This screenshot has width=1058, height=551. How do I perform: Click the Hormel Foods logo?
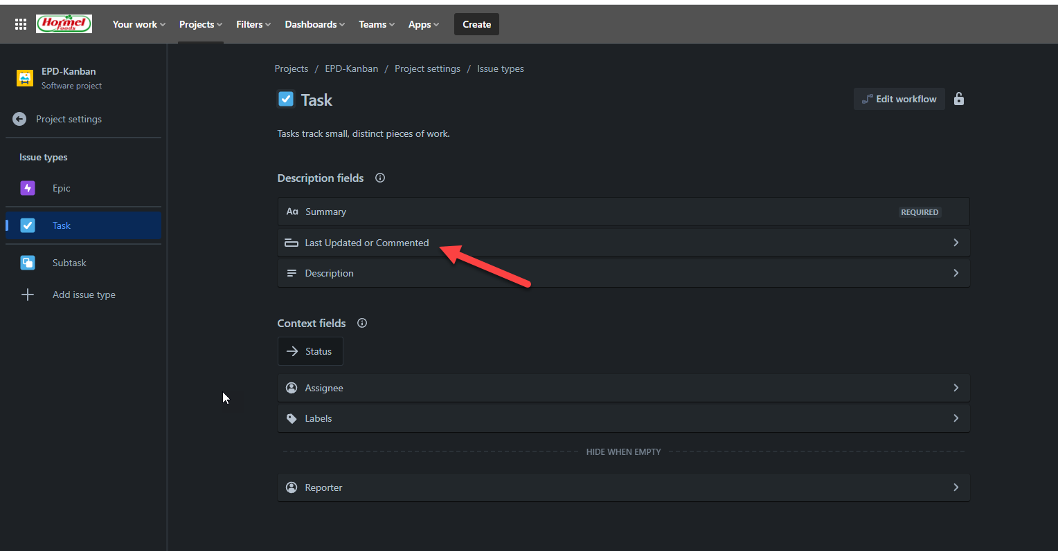click(x=64, y=24)
